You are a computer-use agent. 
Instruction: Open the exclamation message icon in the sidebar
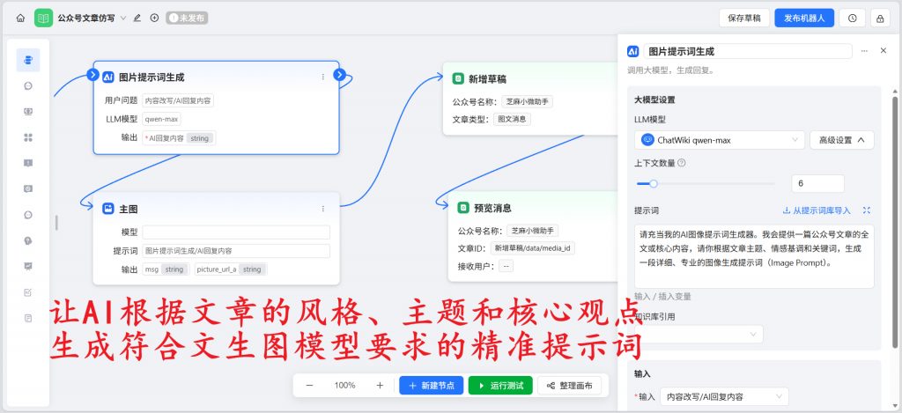28,163
